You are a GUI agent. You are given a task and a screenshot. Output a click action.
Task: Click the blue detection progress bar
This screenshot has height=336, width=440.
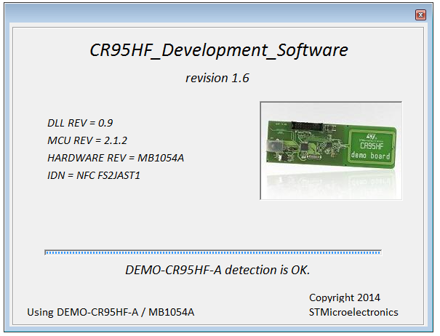(x=213, y=252)
